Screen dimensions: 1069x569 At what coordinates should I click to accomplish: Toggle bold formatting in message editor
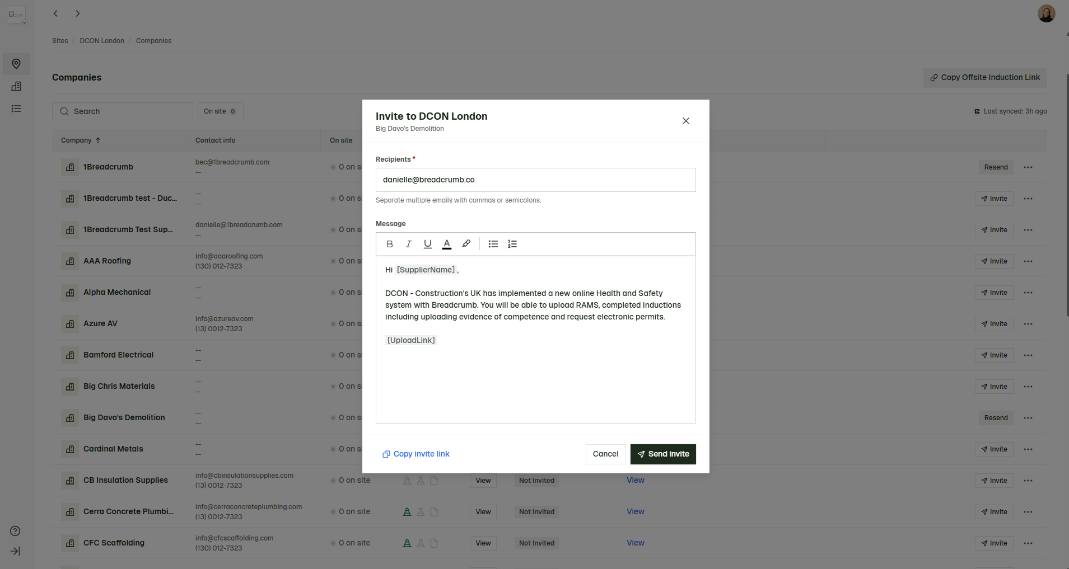click(x=390, y=244)
